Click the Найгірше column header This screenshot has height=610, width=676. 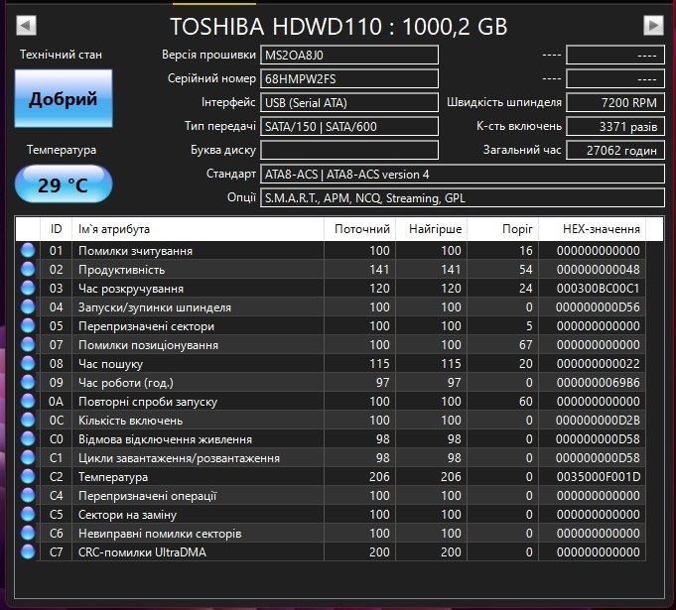pyautogui.click(x=431, y=229)
